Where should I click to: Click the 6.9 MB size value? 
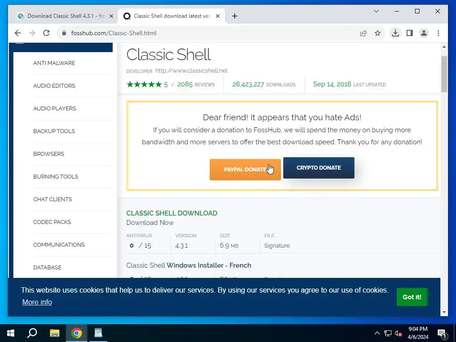[x=229, y=245]
